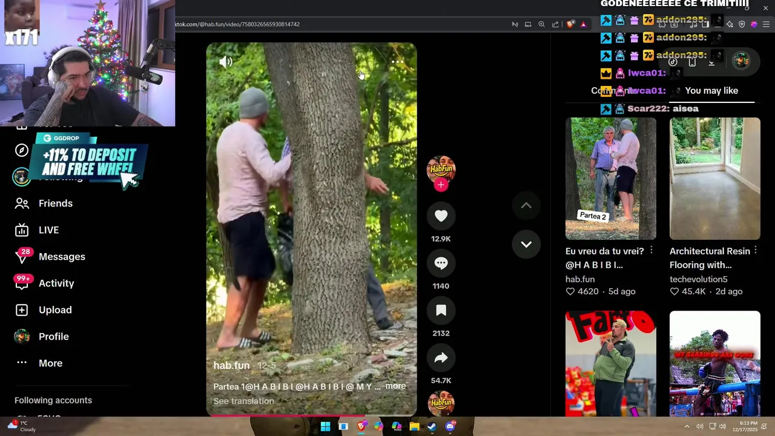This screenshot has height=436, width=775.
Task: Go to previous video with up chevron
Action: tap(526, 206)
